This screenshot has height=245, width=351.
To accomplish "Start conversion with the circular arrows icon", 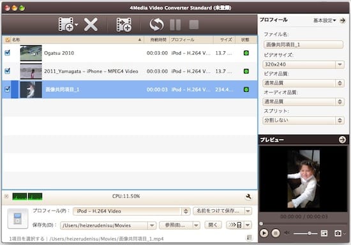I will point(156,24).
